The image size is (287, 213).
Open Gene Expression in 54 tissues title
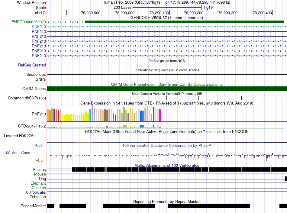(167, 103)
